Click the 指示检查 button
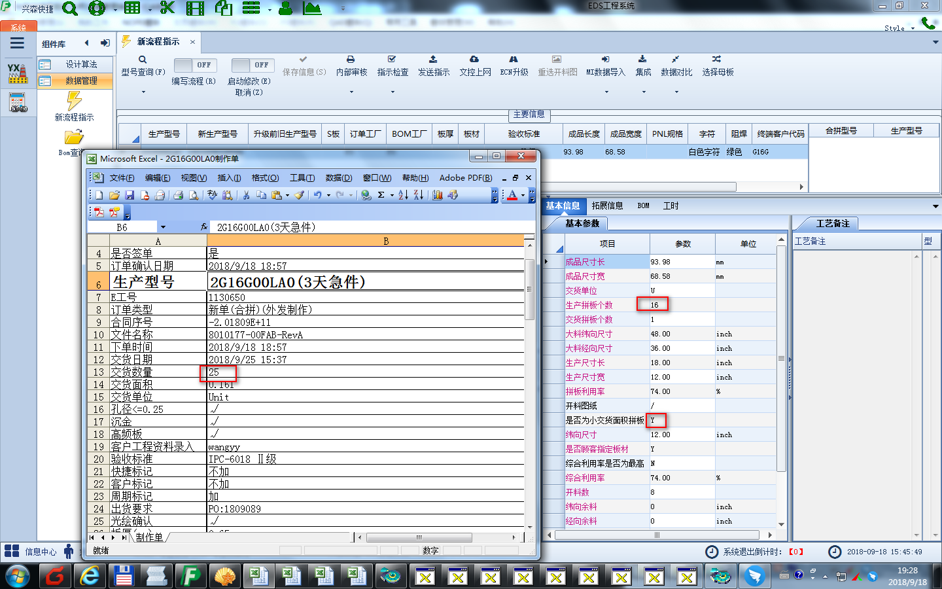Viewport: 942px width, 589px height. coord(392,65)
